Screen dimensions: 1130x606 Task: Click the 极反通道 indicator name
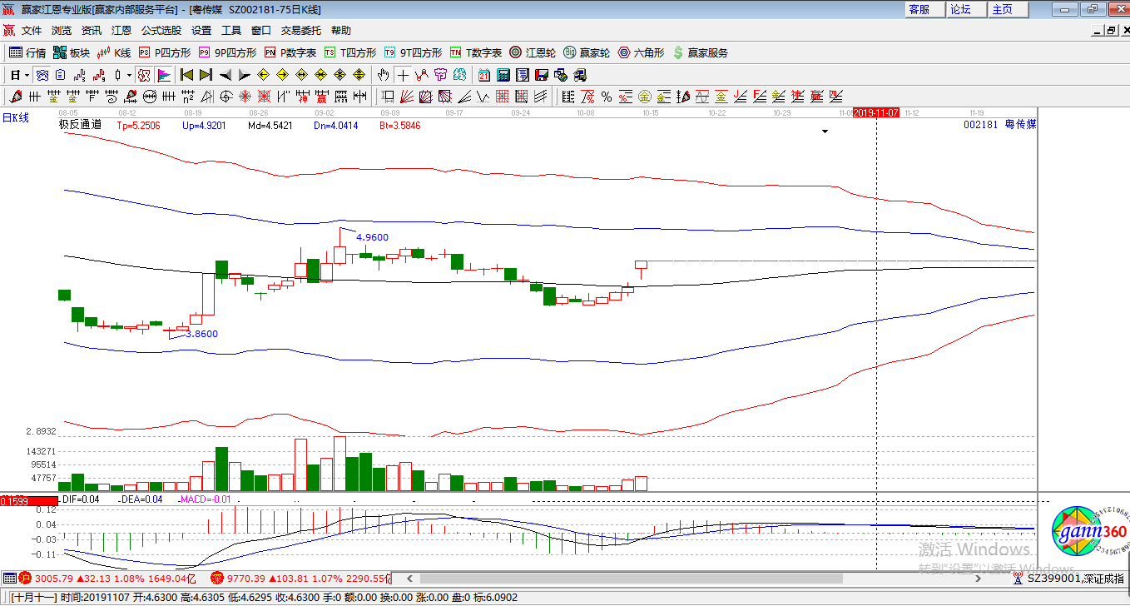click(80, 125)
